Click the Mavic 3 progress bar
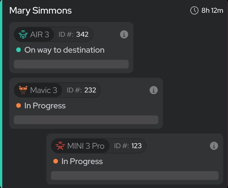Screen dimensions: 228x188 click(86, 120)
